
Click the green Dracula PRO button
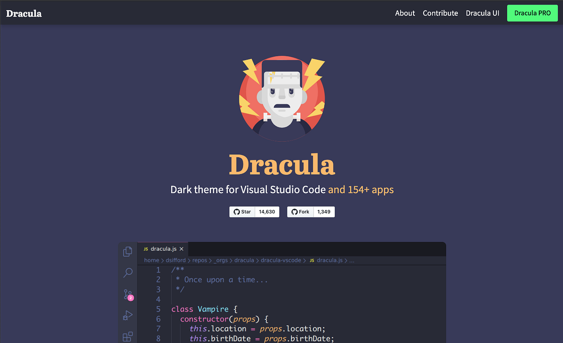[x=532, y=13]
